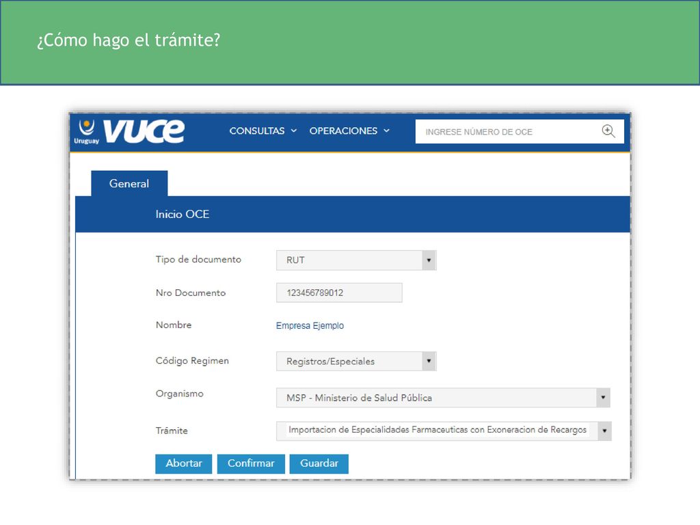
Task: Click the Abortar button
Action: pyautogui.click(x=183, y=463)
